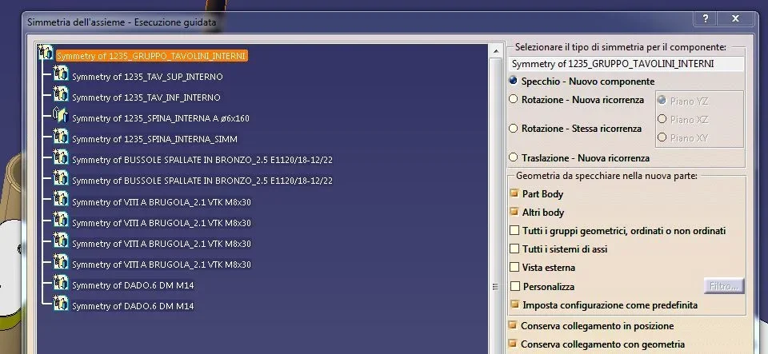Screen dimensions: 768x354
Task: Click the splitter grip between tree and options
Action: (x=495, y=287)
